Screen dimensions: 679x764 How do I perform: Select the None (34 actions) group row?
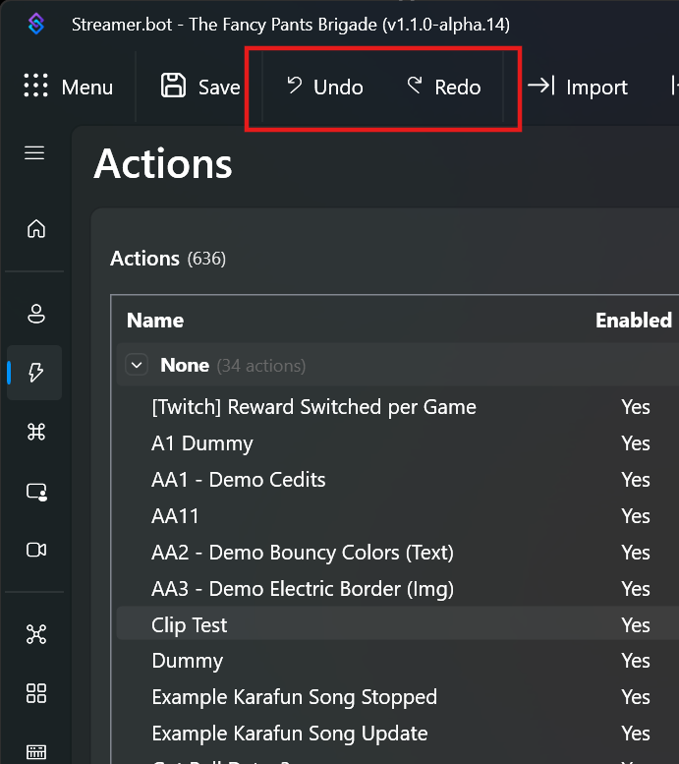[397, 365]
